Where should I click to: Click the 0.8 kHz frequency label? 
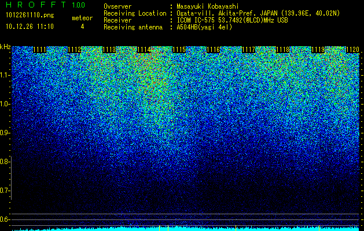pos(5,162)
